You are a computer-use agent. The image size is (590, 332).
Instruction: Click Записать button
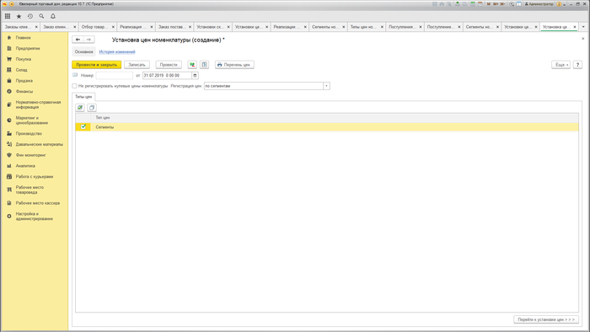point(137,65)
